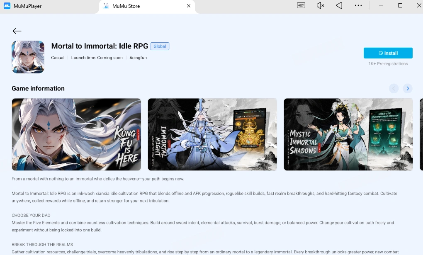The image size is (423, 255).
Task: Open the three-dots more menu
Action: [x=358, y=5]
